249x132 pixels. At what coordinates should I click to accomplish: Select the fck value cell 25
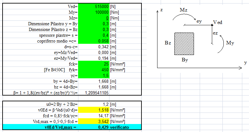(x=94, y=64)
